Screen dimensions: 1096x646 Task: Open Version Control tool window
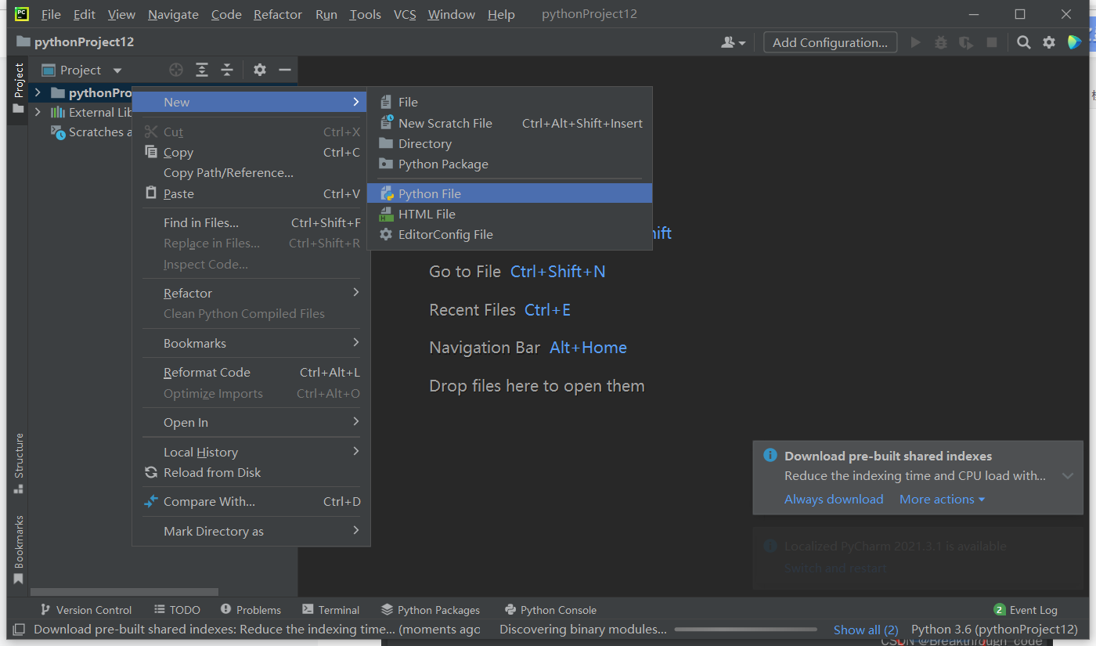click(x=85, y=610)
